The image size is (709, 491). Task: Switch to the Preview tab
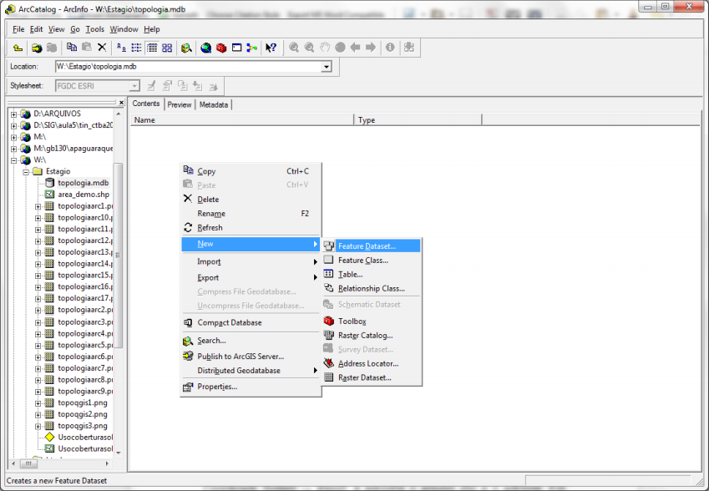coord(180,105)
